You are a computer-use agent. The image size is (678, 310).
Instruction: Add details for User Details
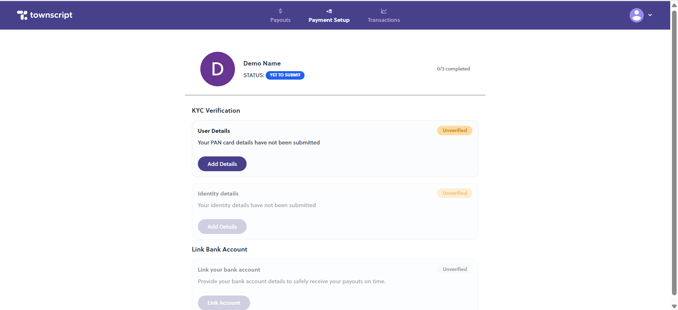click(222, 164)
